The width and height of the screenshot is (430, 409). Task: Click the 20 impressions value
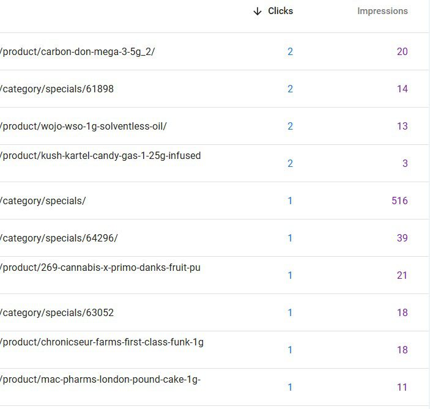pos(402,51)
